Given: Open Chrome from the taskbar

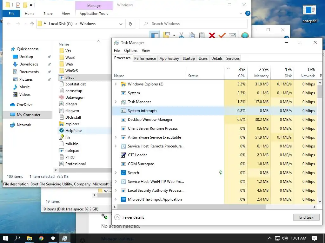Looking at the screenshot, I should (41, 238).
